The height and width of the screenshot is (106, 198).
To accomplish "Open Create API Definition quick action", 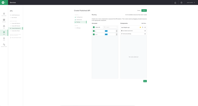I will [x=16, y=23].
